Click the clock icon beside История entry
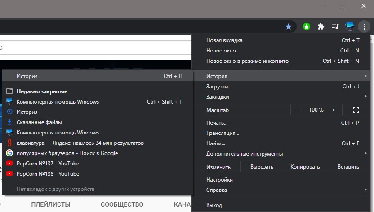 click(9, 112)
